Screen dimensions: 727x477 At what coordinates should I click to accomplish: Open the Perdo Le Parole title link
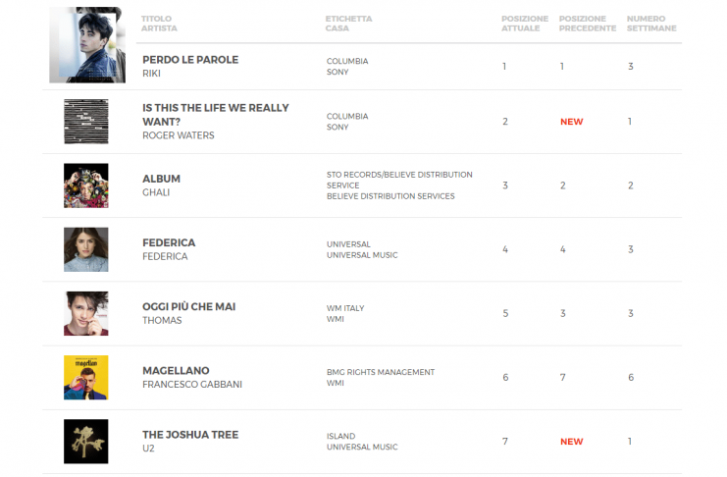(190, 60)
